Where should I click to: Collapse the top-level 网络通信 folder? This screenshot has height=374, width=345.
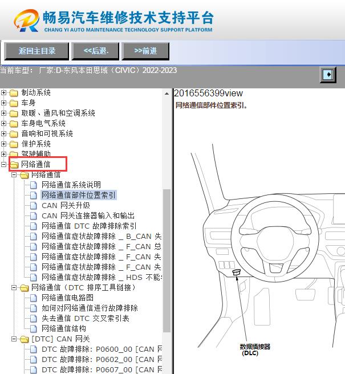coord(3,164)
